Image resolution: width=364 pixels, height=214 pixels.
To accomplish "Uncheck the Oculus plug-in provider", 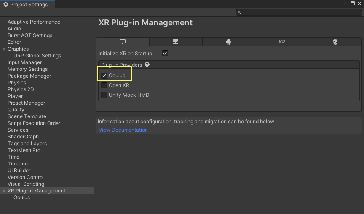I will click(x=104, y=76).
